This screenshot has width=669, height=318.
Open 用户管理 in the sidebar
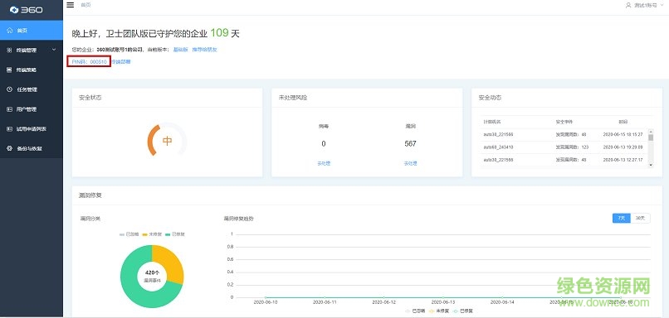point(32,109)
